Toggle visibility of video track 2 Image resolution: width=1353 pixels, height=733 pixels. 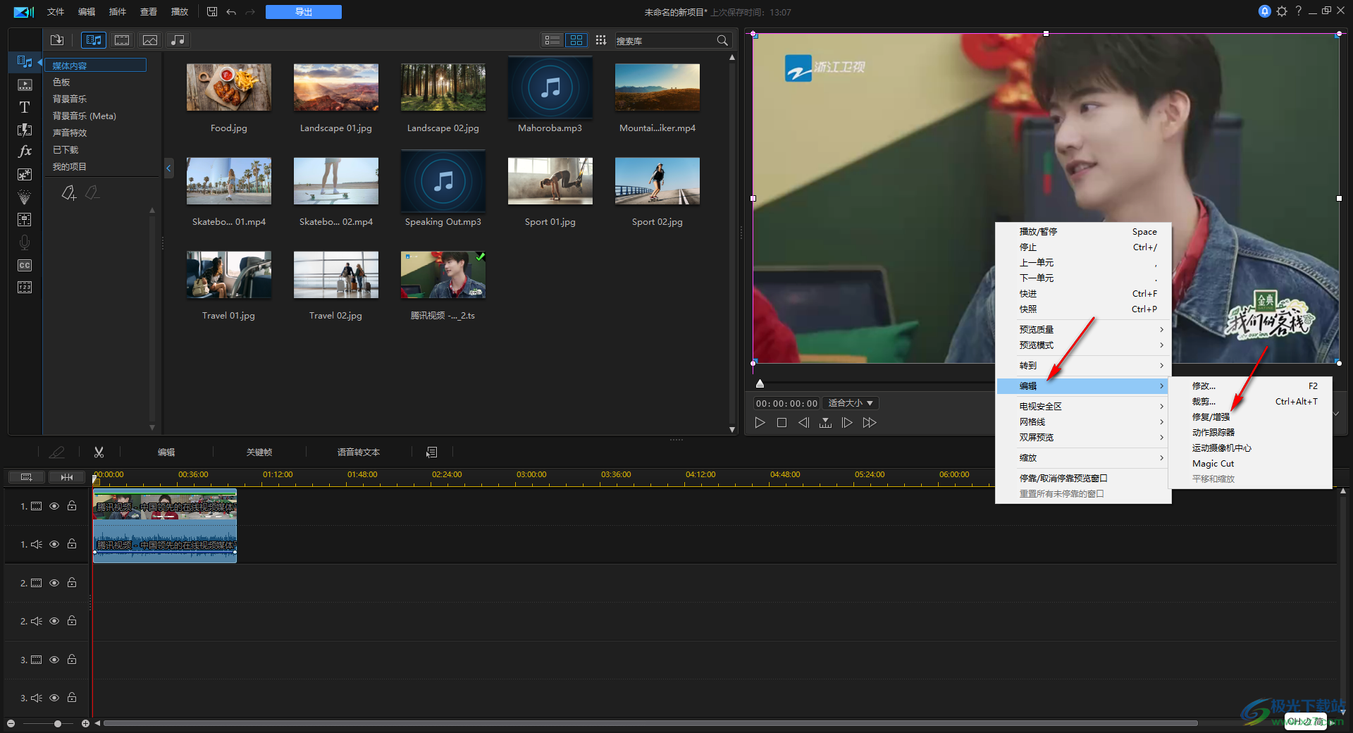(x=54, y=583)
